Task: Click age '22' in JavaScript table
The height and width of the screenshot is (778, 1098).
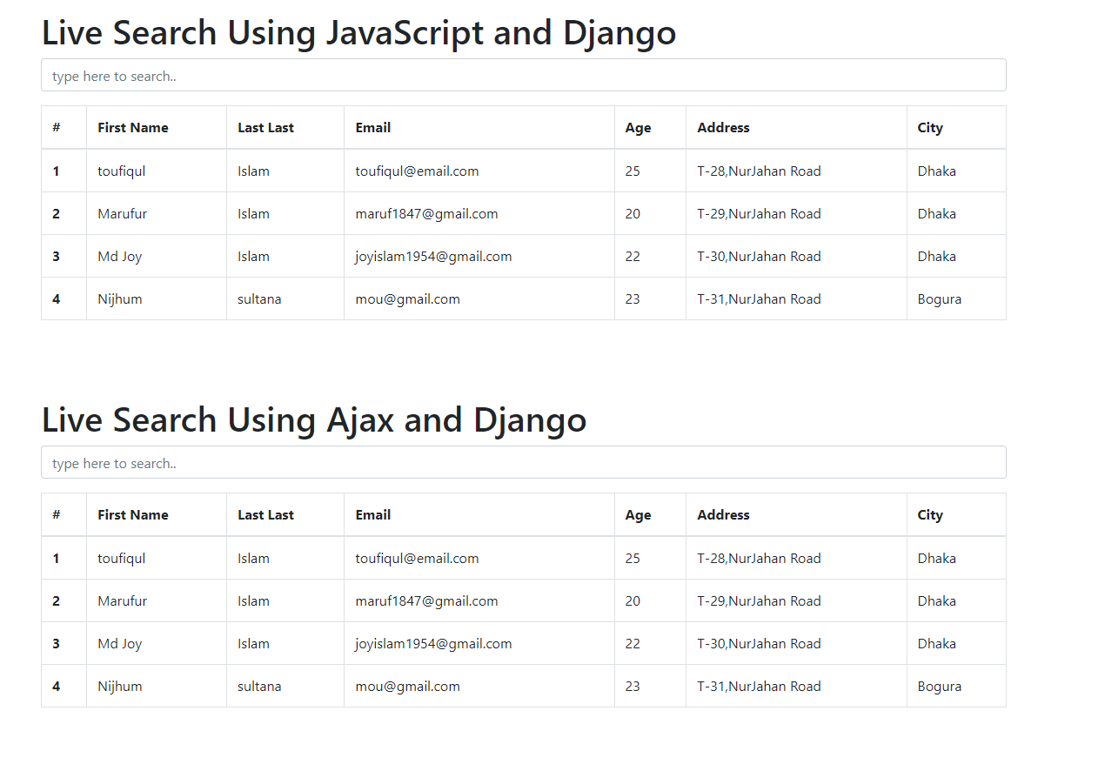Action: [x=633, y=256]
